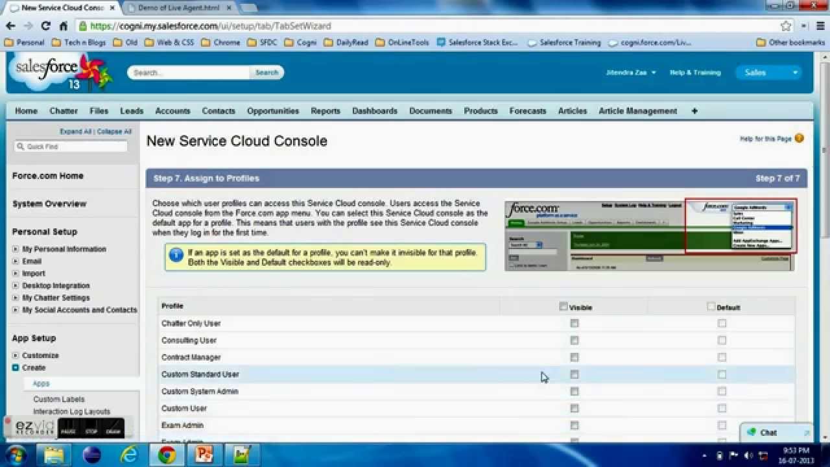
Task: Open the Salesforce Stack Exchange bookmark
Action: point(477,42)
